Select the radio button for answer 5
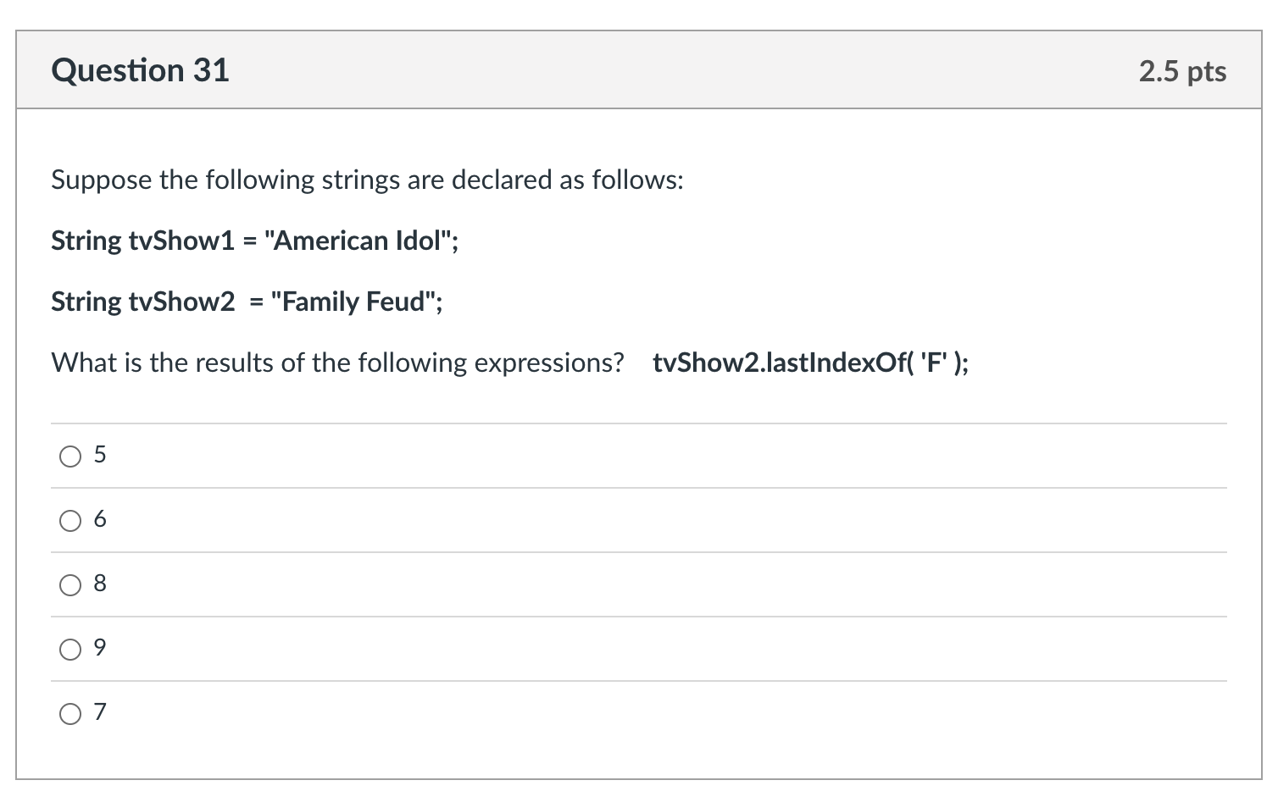This screenshot has height=808, width=1278. pos(70,457)
